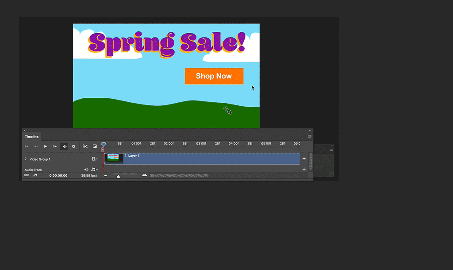Add media using the plus beside Layer 1 track
This screenshot has width=453, height=270.
coord(304,158)
